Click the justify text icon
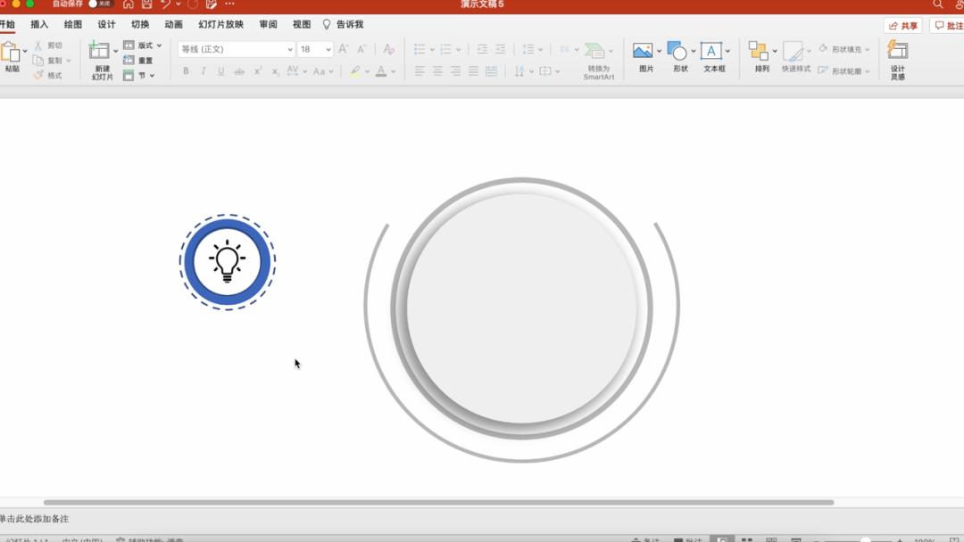The width and height of the screenshot is (964, 542). tap(473, 71)
